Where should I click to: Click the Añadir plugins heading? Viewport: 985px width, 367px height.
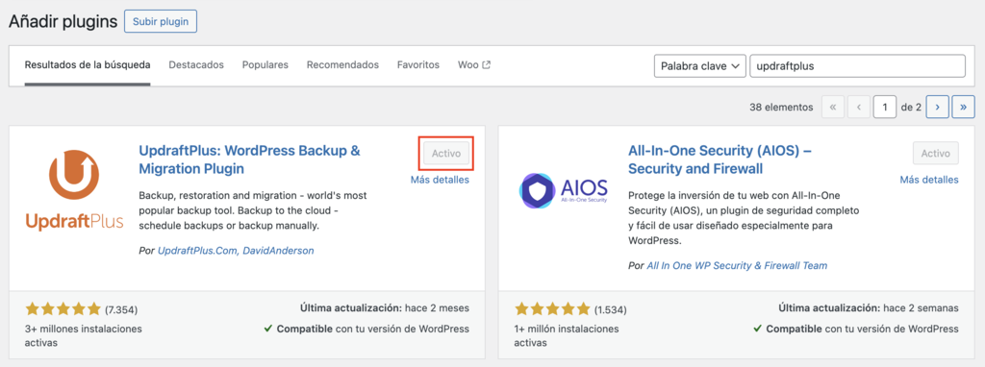point(63,21)
